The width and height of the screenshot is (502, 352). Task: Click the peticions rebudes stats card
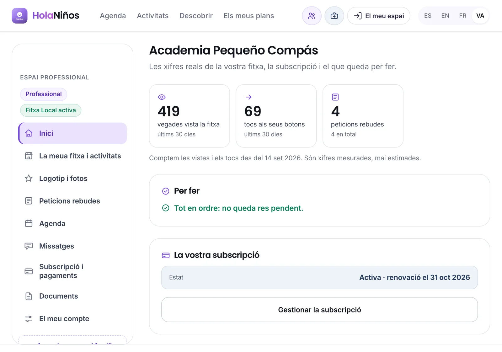[x=363, y=116]
